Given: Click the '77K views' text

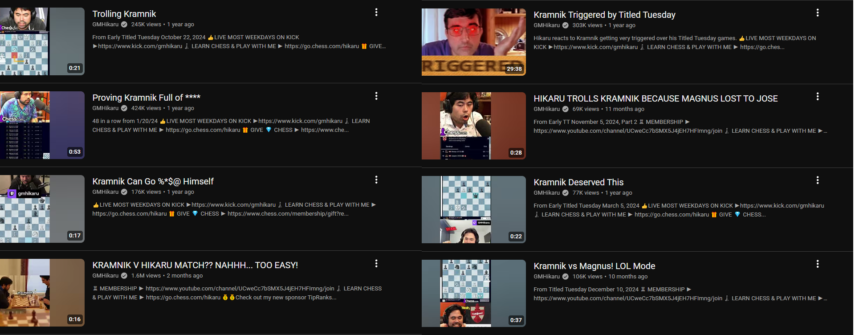Looking at the screenshot, I should tap(586, 193).
